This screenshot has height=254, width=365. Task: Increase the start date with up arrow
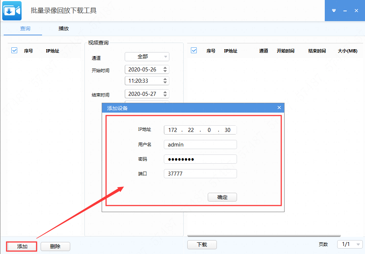point(165,68)
